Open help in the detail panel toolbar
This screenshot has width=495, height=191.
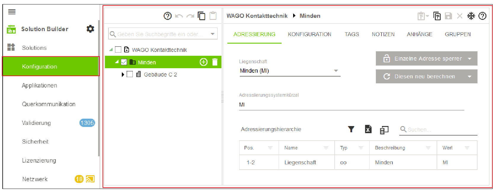pyautogui.click(x=483, y=16)
